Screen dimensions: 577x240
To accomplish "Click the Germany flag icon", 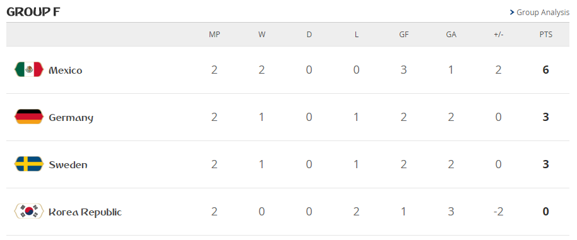I will (28, 117).
